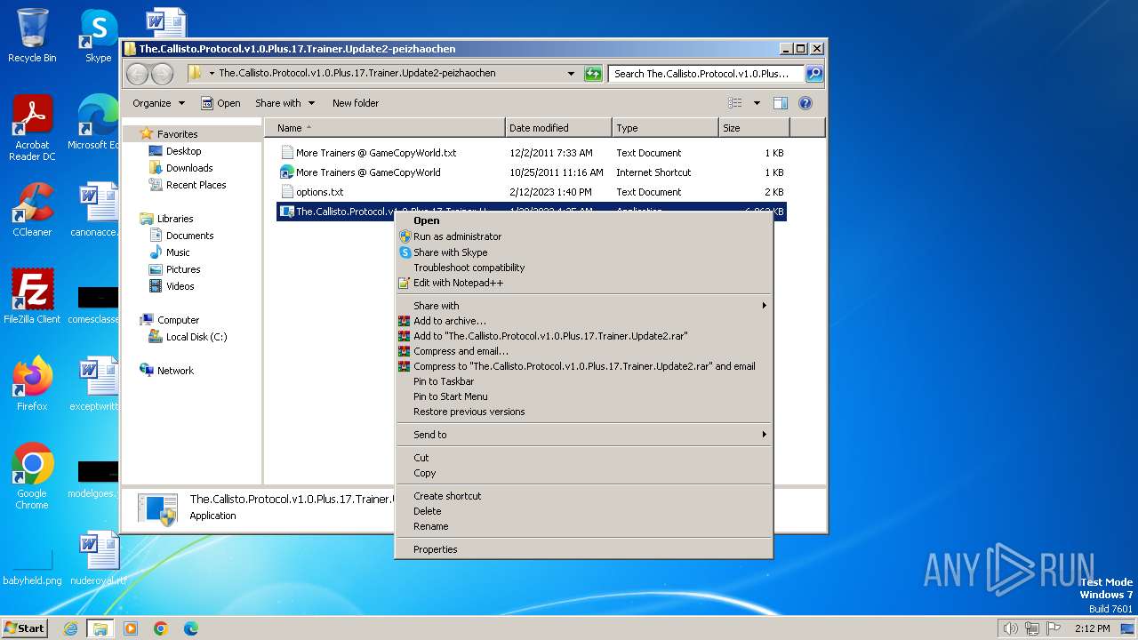Select More Trainers @ GameCopyWorld.txt file
Screen dimensions: 1138x640
[x=368, y=153]
